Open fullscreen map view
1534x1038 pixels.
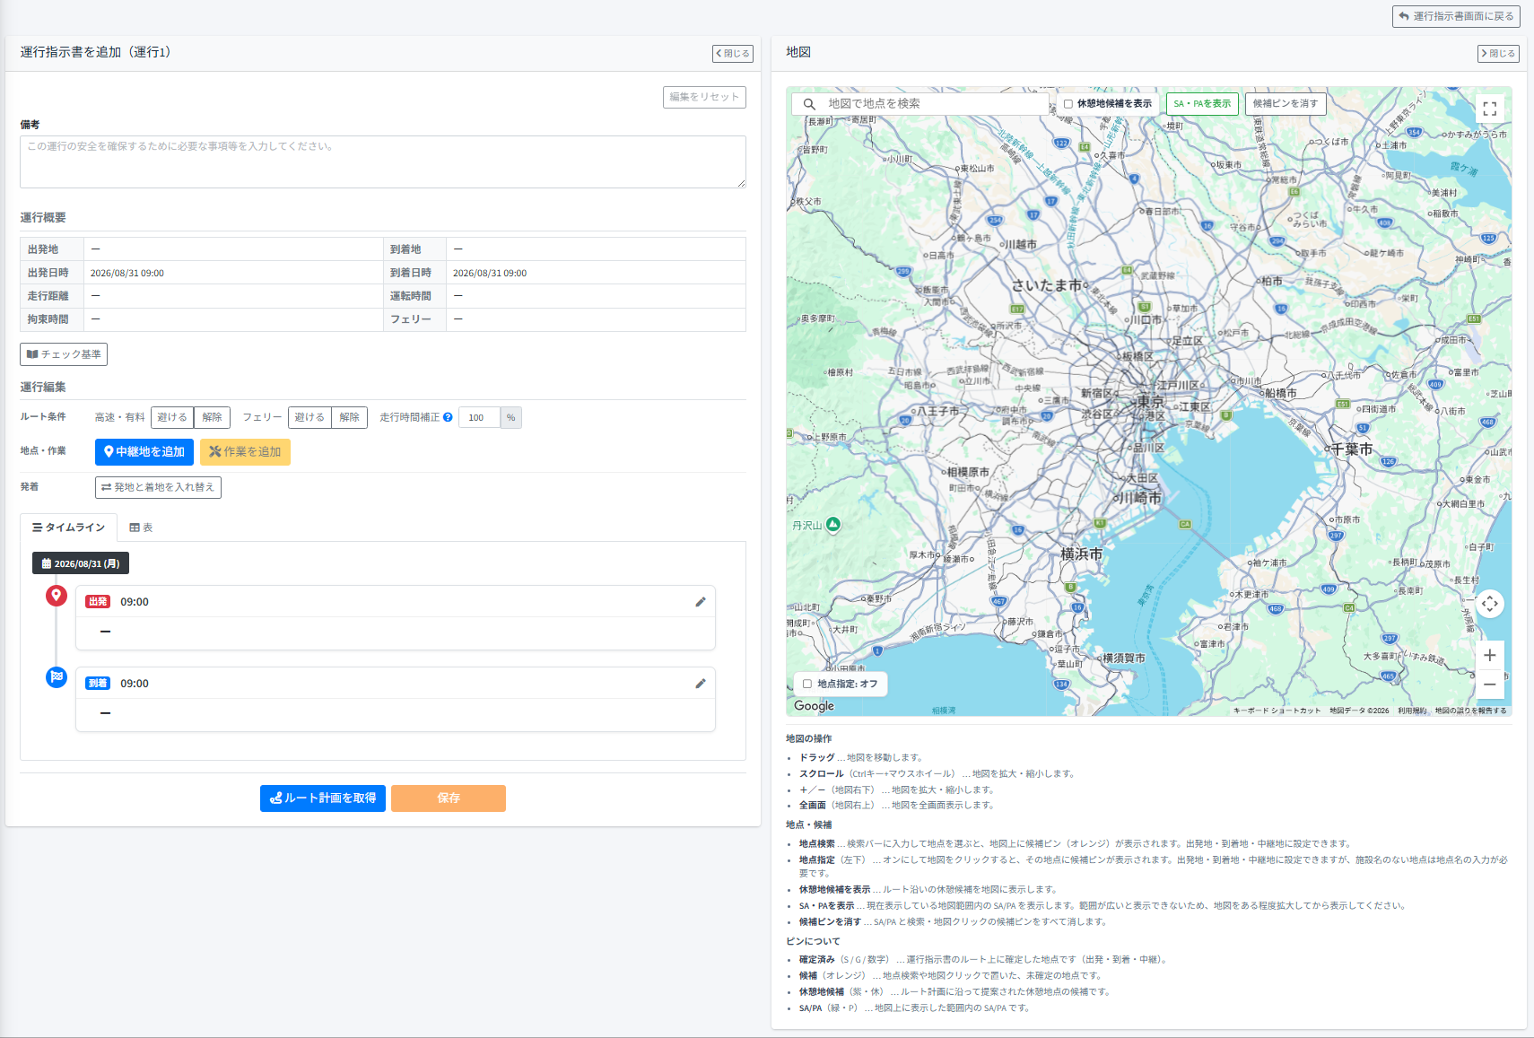pyautogui.click(x=1490, y=109)
